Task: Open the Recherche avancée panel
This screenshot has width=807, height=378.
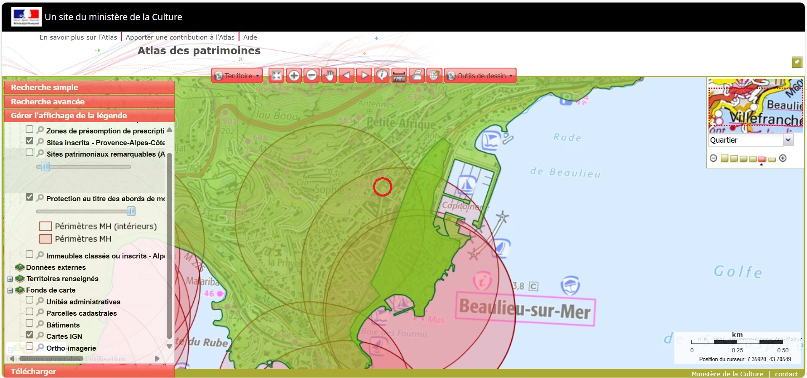Action: point(89,102)
